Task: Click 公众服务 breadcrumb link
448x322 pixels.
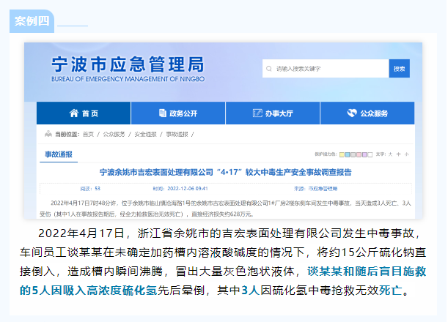Action: point(113,134)
